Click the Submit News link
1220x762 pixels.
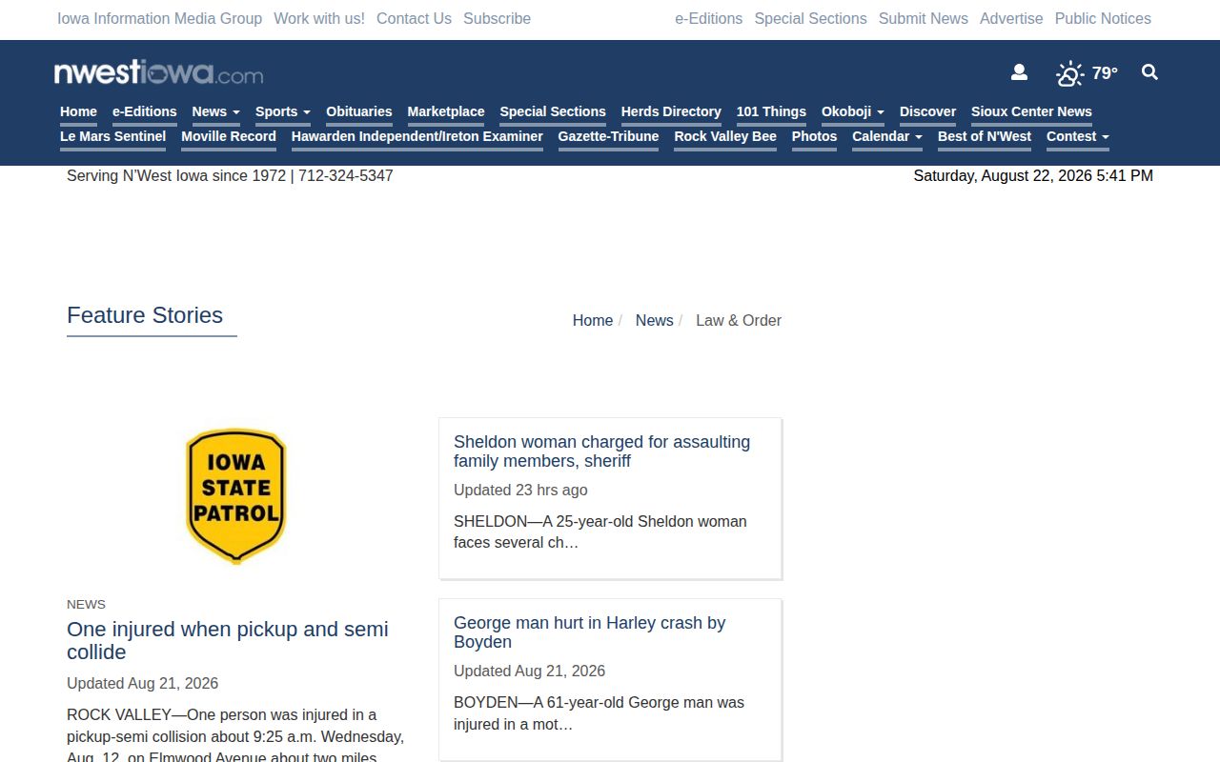(x=924, y=18)
